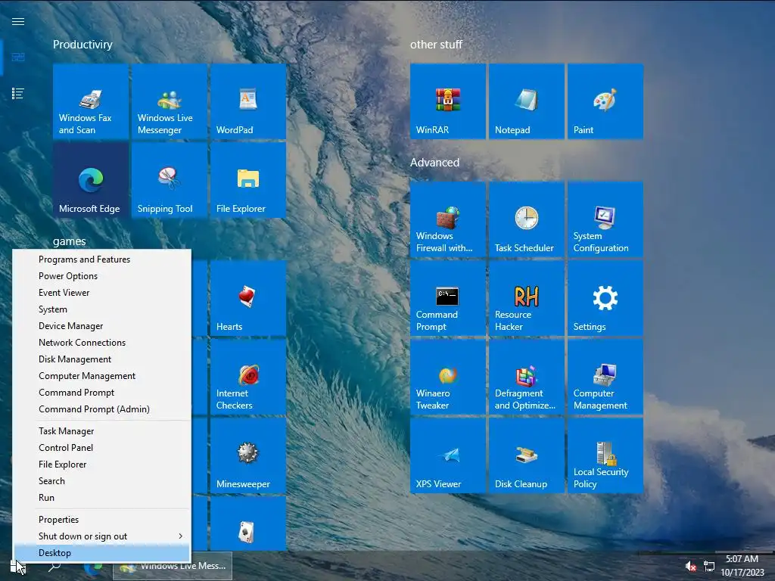Open the Snipping Tool tile
The image size is (775, 581).
pyautogui.click(x=170, y=180)
